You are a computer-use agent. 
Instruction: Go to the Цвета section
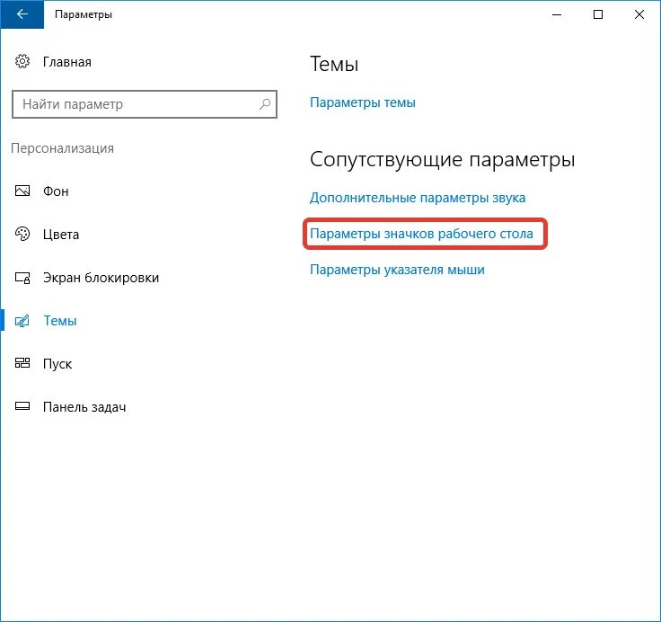(x=61, y=235)
